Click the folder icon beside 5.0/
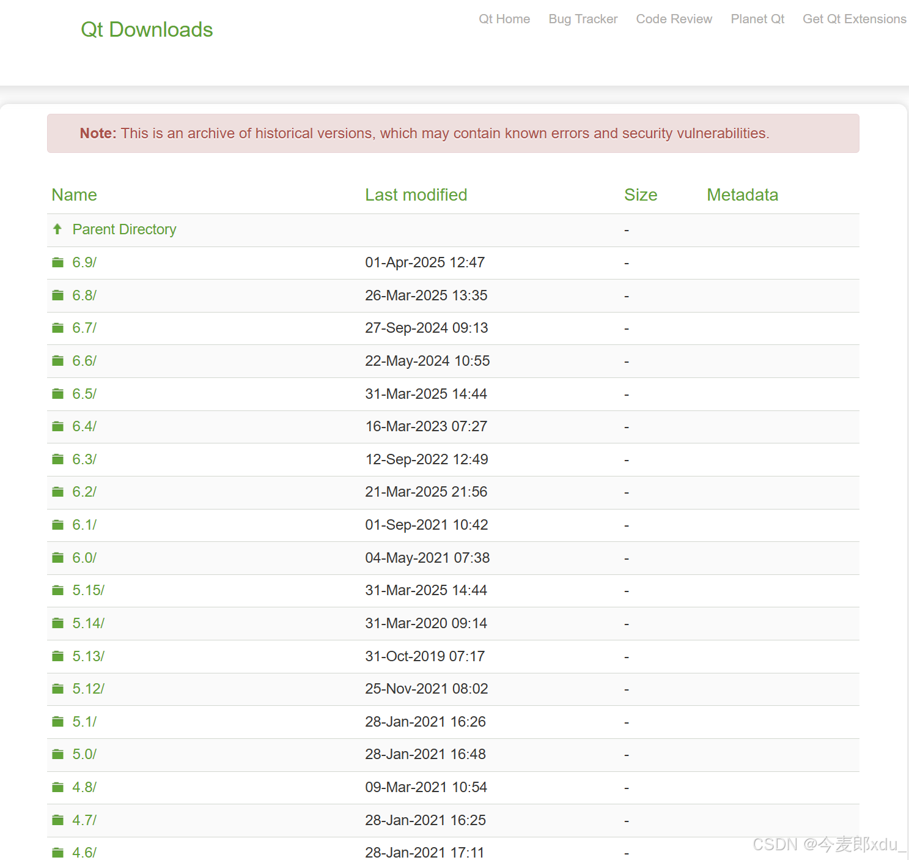Viewport: 909px width, 860px height. point(58,754)
